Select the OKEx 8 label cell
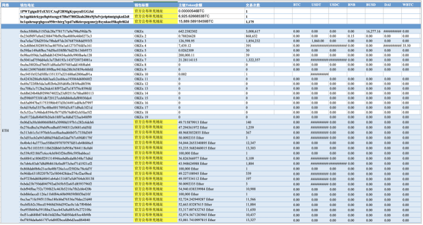Viewport: 423px width, 225px height. [141, 65]
